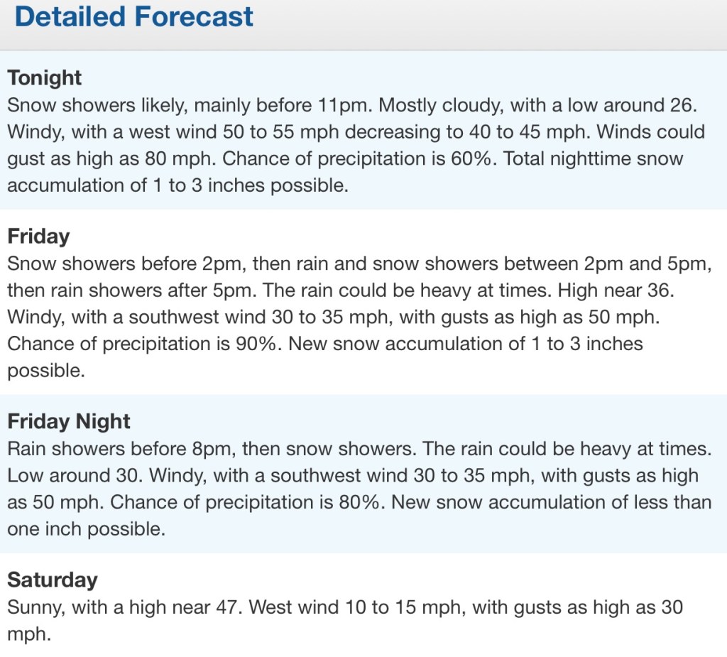Click 'Total nighttime snow' accumulation text
Image resolution: width=727 pixels, height=657 pixels.
[593, 158]
